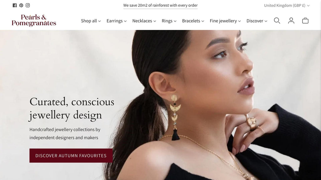Click Discover Autumn Favourites button
This screenshot has width=321, height=180.
point(71,156)
